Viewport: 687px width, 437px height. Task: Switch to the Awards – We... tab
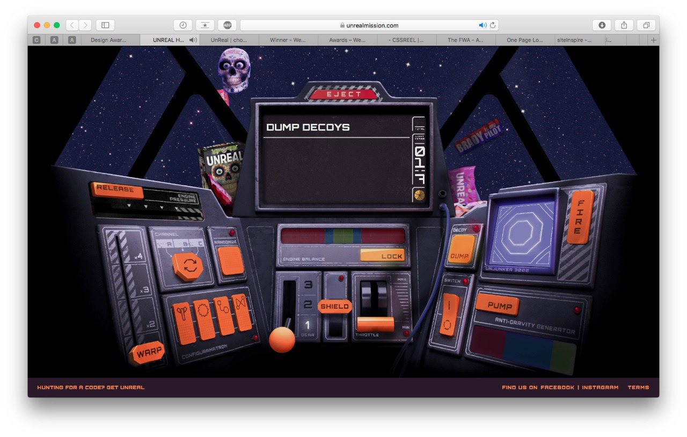(347, 40)
